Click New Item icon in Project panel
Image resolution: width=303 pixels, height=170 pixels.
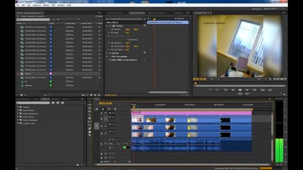[x=95, y=95]
